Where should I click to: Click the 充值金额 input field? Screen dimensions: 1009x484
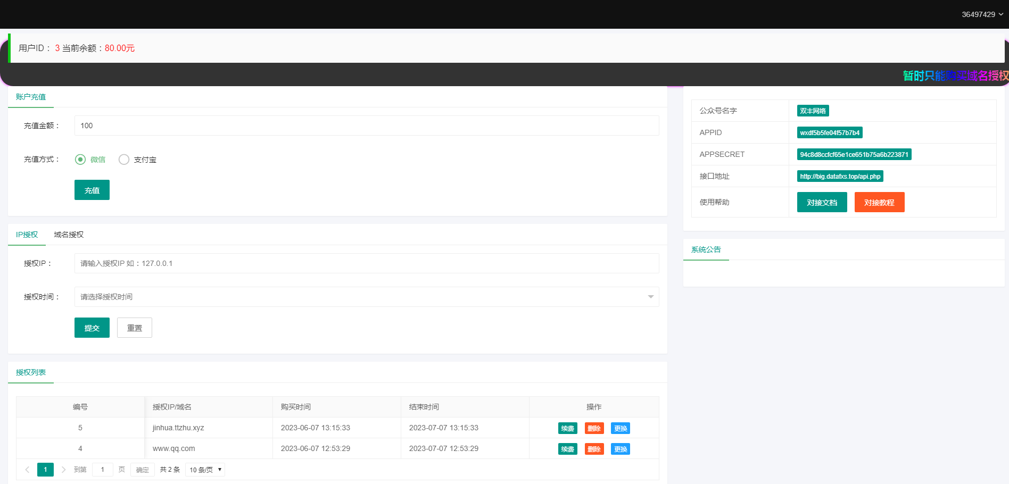pos(366,126)
